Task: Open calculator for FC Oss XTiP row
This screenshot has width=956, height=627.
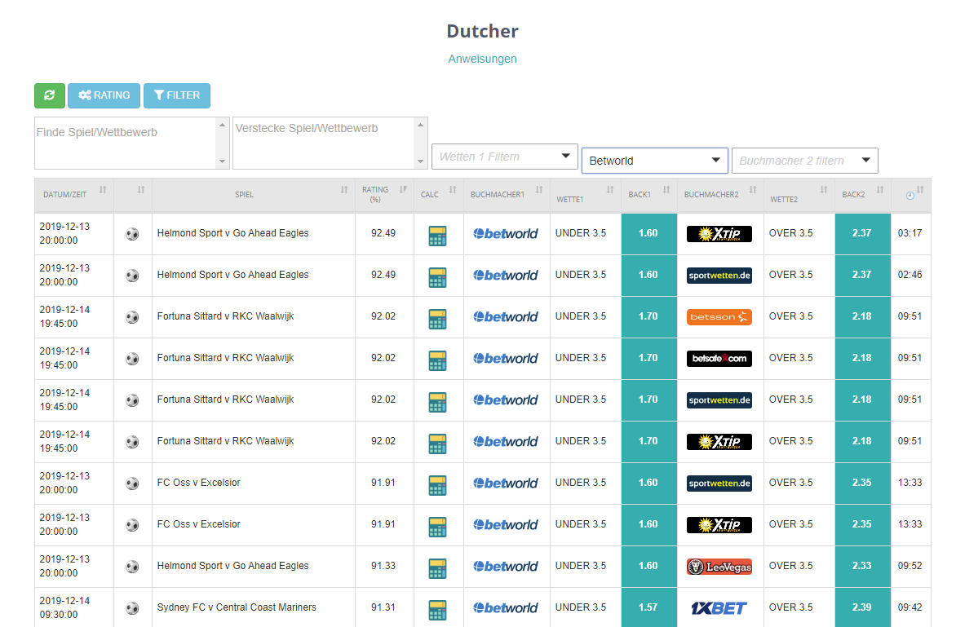Action: click(x=437, y=527)
